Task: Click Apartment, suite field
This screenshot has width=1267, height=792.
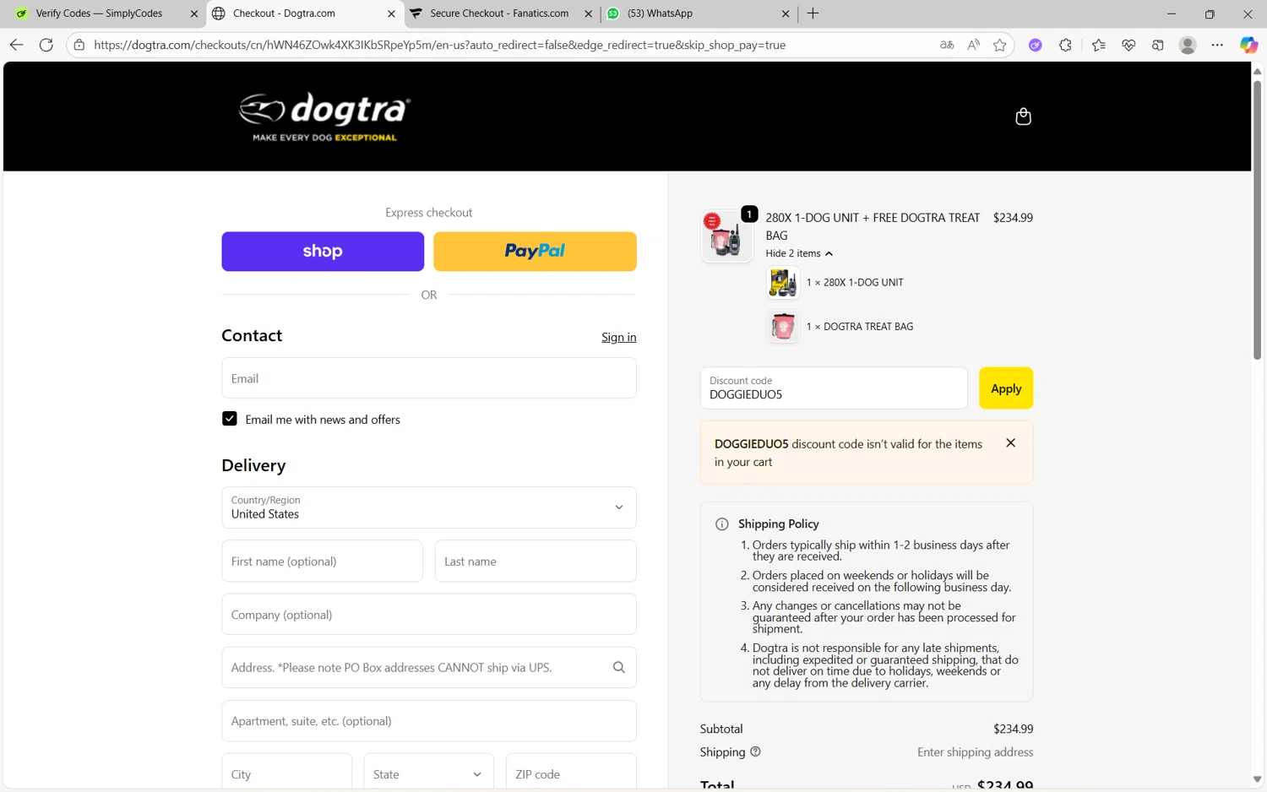Action: (x=428, y=721)
